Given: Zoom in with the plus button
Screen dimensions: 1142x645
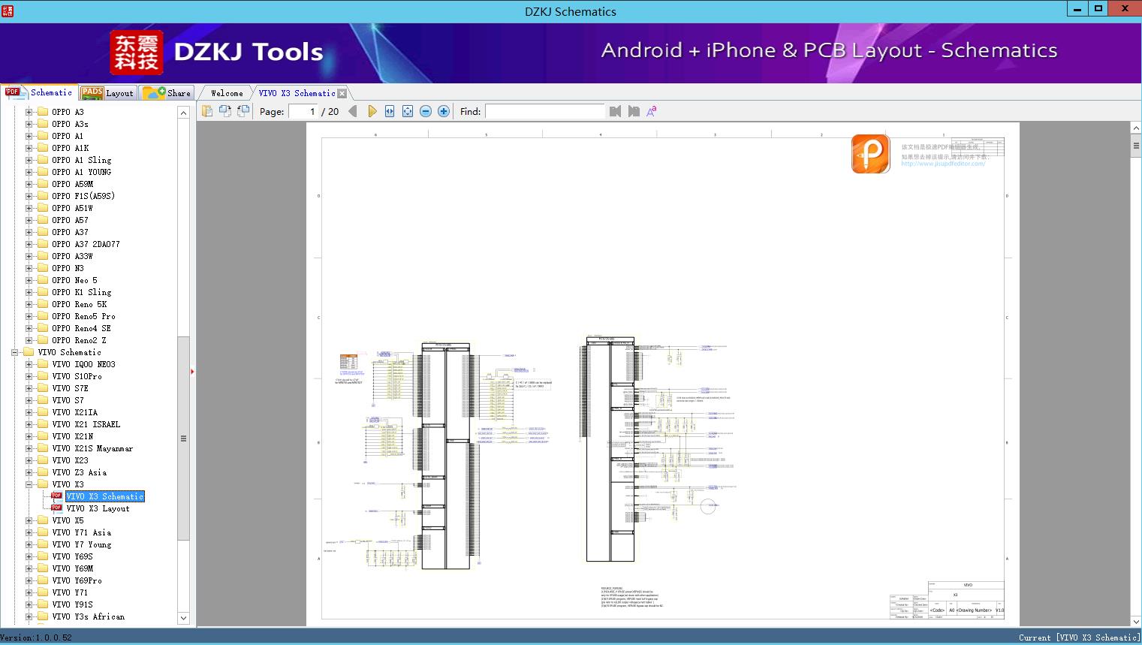Looking at the screenshot, I should coord(444,111).
